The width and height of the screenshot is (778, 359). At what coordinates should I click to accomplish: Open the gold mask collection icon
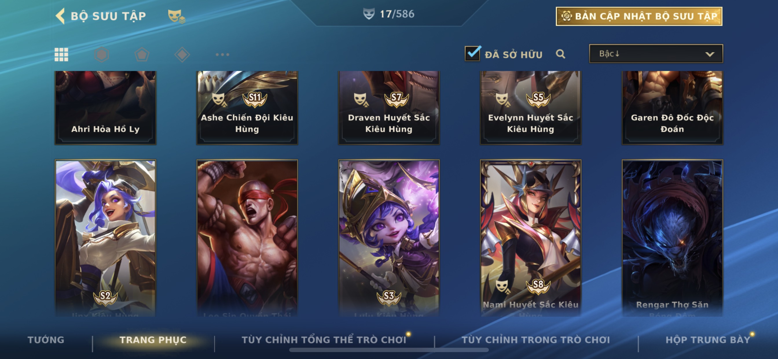(x=176, y=16)
